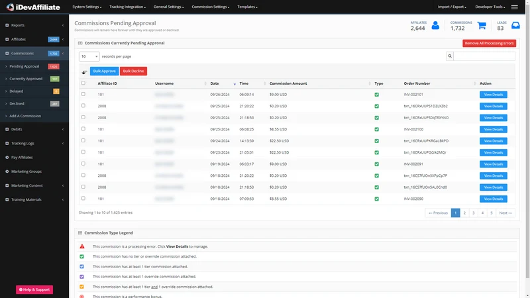Click the list icon beside Commission Type Legend
Screen dimensions: 530x298
point(80,233)
